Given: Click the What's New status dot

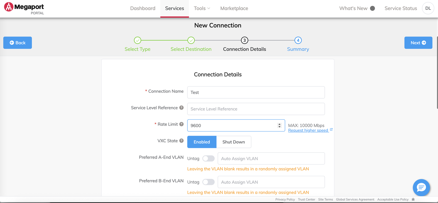Looking at the screenshot, I should click(x=372, y=8).
